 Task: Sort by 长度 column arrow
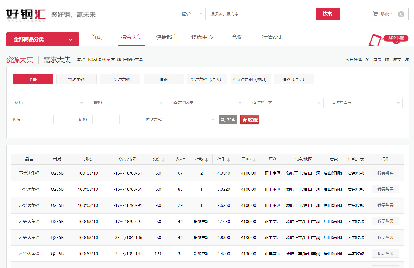(x=163, y=160)
